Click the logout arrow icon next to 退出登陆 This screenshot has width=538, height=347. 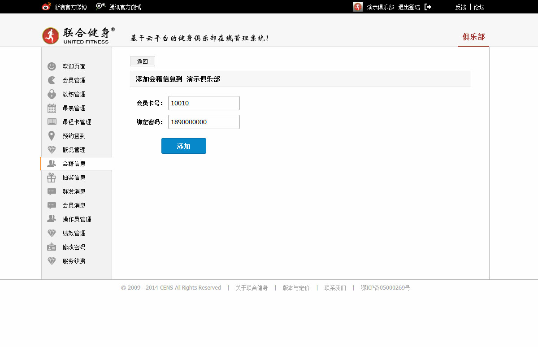(x=428, y=7)
